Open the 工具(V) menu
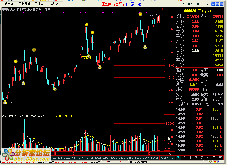This screenshot has height=165, width=227. click(39, 4)
